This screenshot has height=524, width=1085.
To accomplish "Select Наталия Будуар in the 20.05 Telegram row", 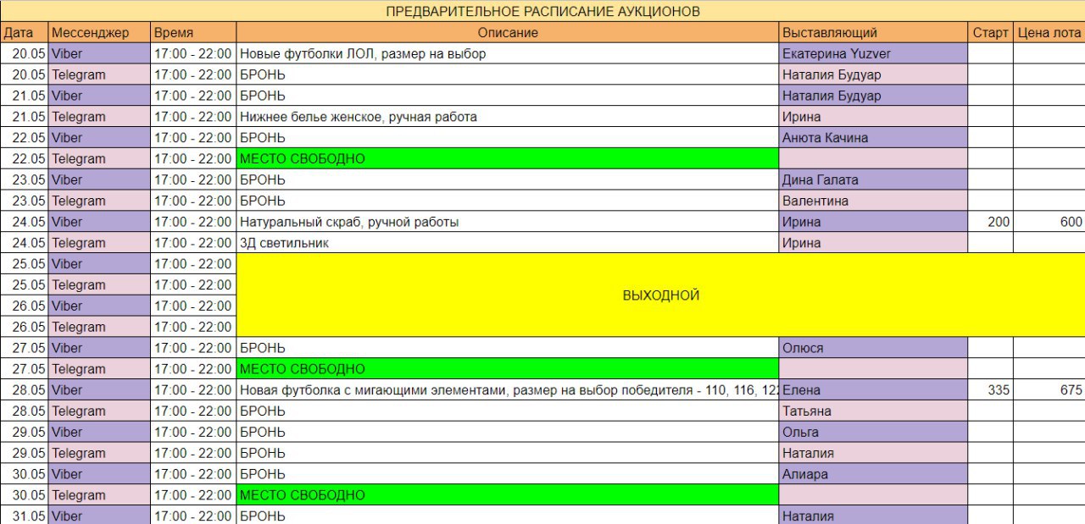I will [x=874, y=74].
